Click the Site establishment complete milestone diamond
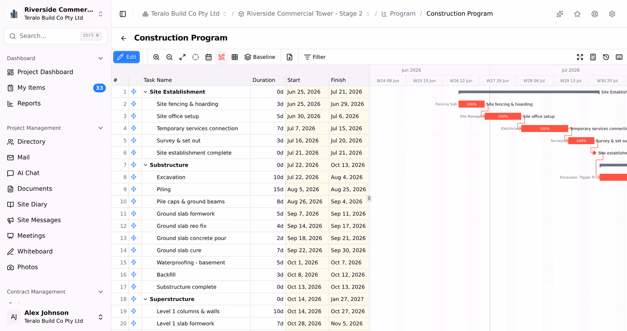This screenshot has height=331, width=627. (x=594, y=153)
